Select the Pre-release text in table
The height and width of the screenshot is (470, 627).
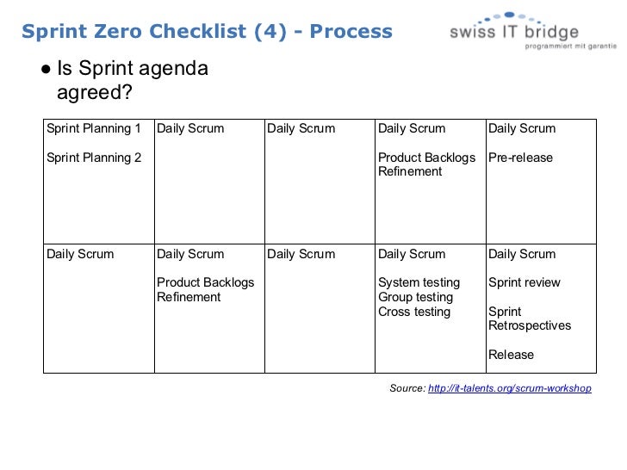(520, 158)
